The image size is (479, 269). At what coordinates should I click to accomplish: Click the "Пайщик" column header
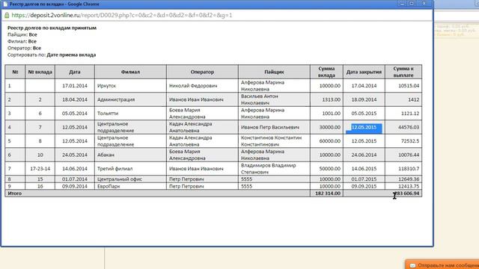(x=274, y=72)
